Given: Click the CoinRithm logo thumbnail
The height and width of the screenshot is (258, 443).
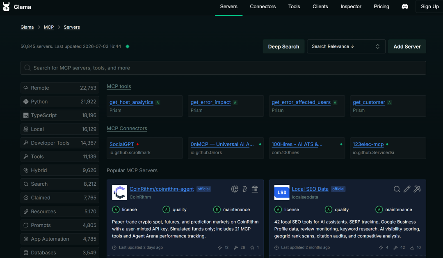Looking at the screenshot, I should coord(119,192).
